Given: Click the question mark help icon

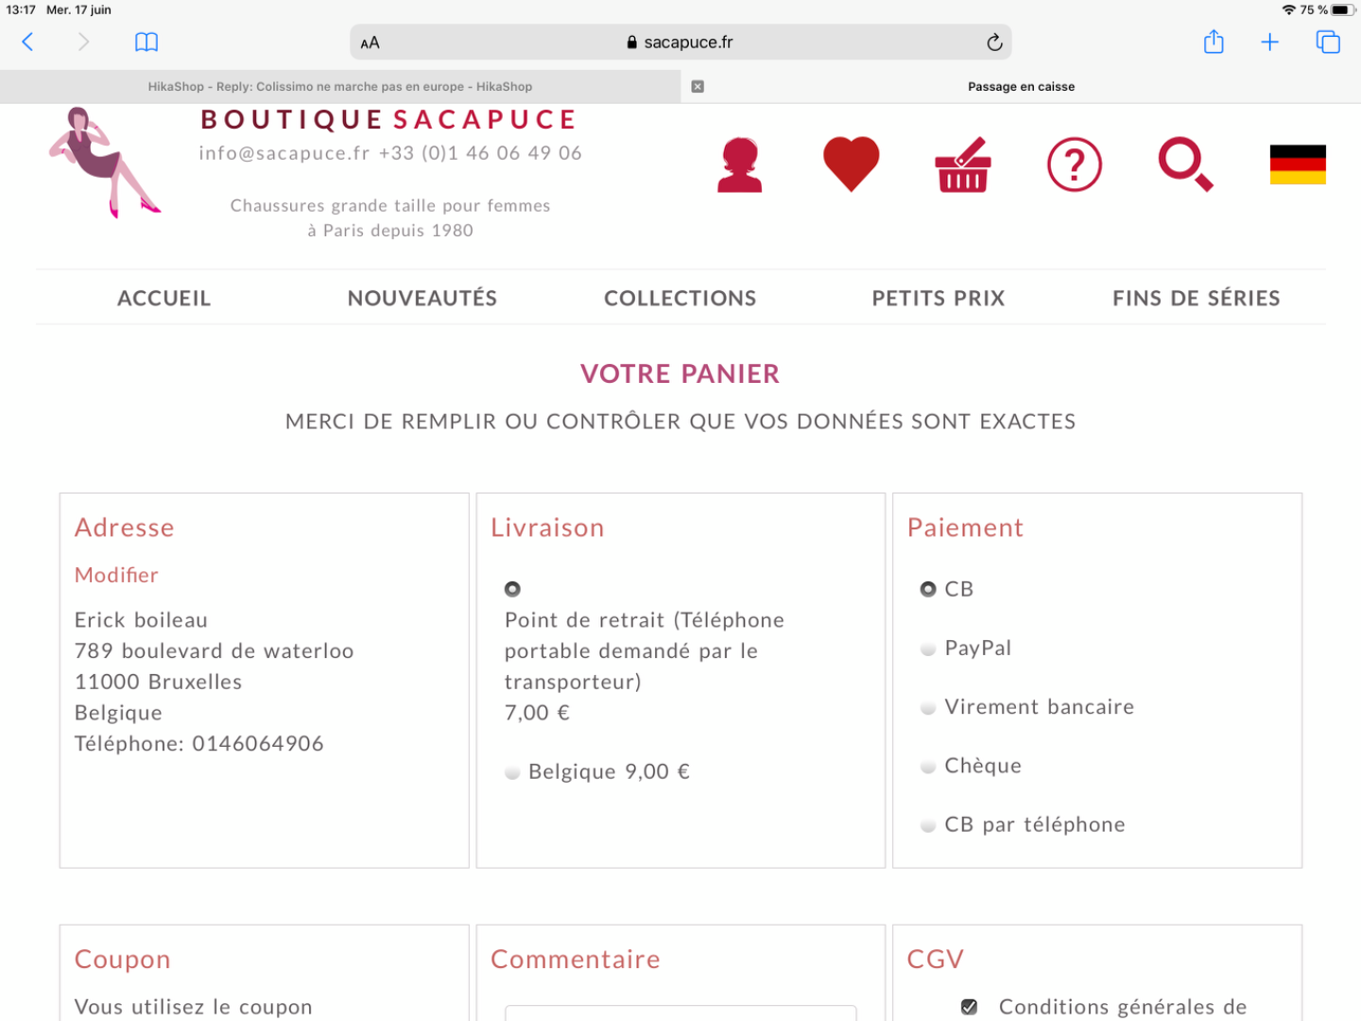Looking at the screenshot, I should click(1075, 165).
